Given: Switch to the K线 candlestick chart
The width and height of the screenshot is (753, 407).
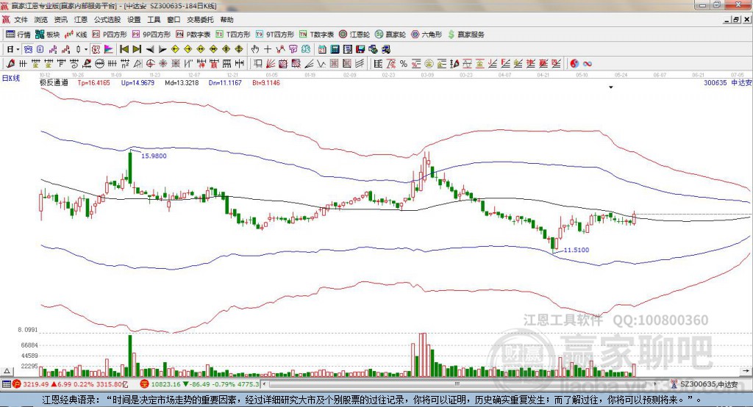Looking at the screenshot, I should (76, 34).
